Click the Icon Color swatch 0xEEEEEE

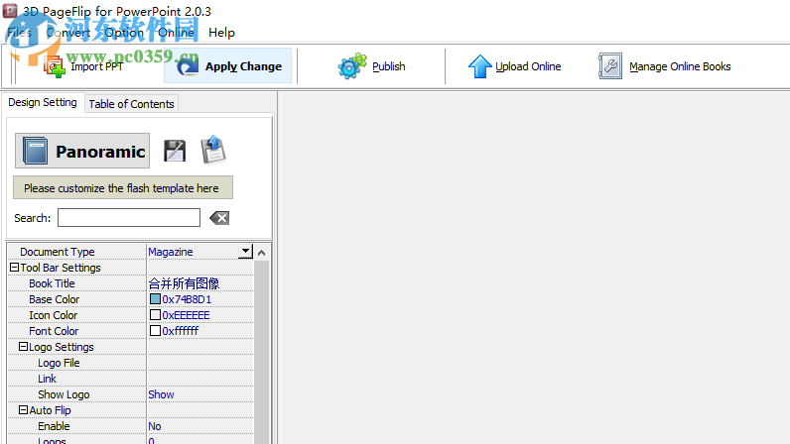tap(155, 314)
